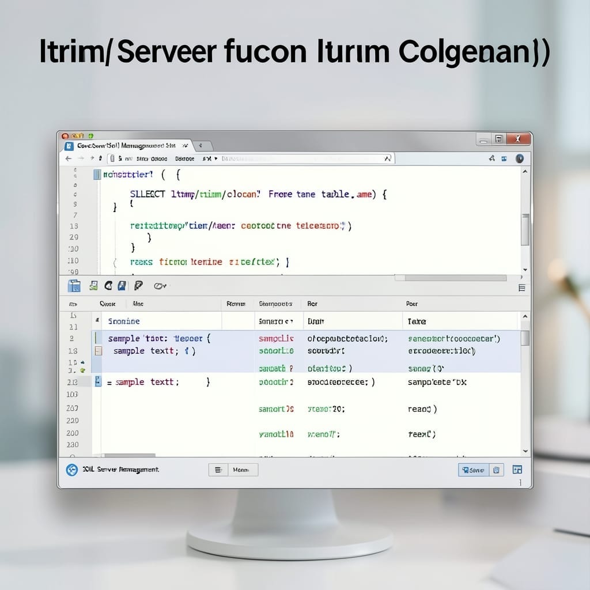The height and width of the screenshot is (590, 590).
Task: Click the black refresh circle toolbar icon
Action: [108, 286]
